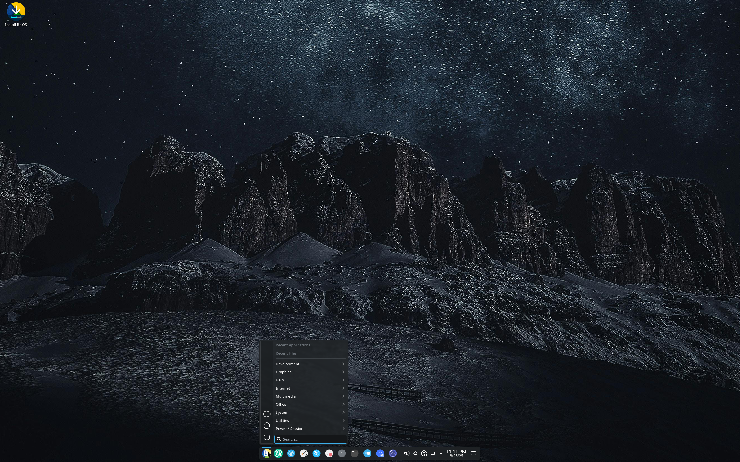Click the volume icon in the system tray

click(406, 453)
